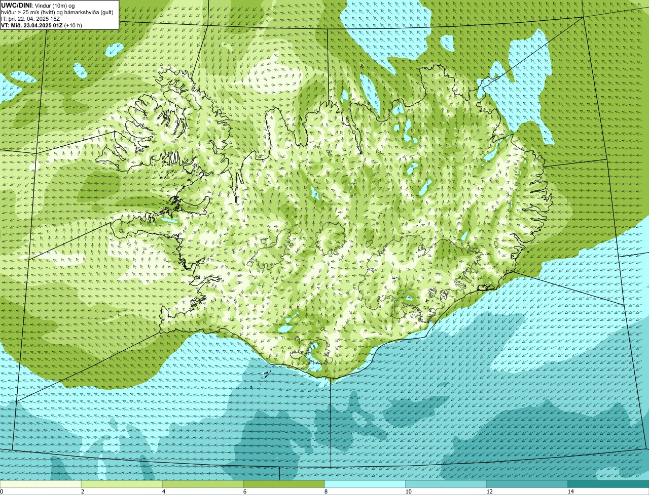Click the 0–2 m/s palest yellow legend swatch
Image resolution: width=649 pixels, height=495 pixels.
pyautogui.click(x=41, y=484)
